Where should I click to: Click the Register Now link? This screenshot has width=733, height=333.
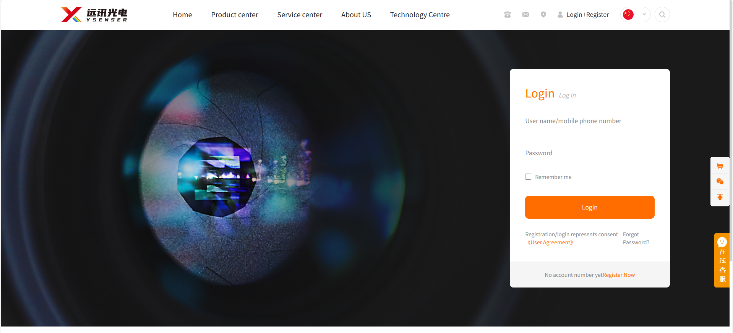click(x=618, y=275)
